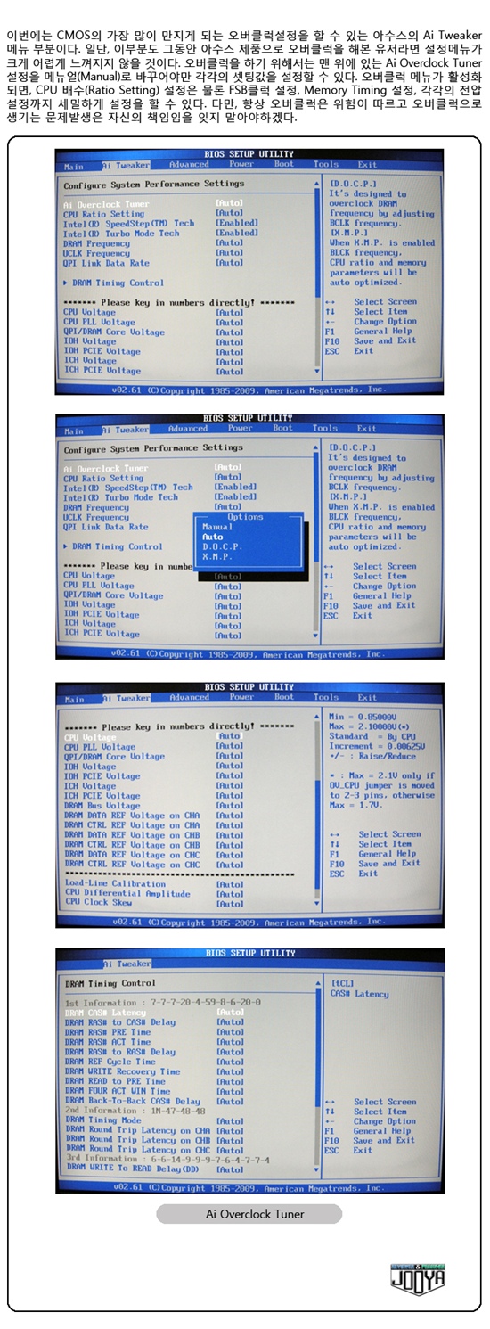Select DRAM WRITE Recovery Time row
Screen dimensions: 490x1329
click(153, 1071)
